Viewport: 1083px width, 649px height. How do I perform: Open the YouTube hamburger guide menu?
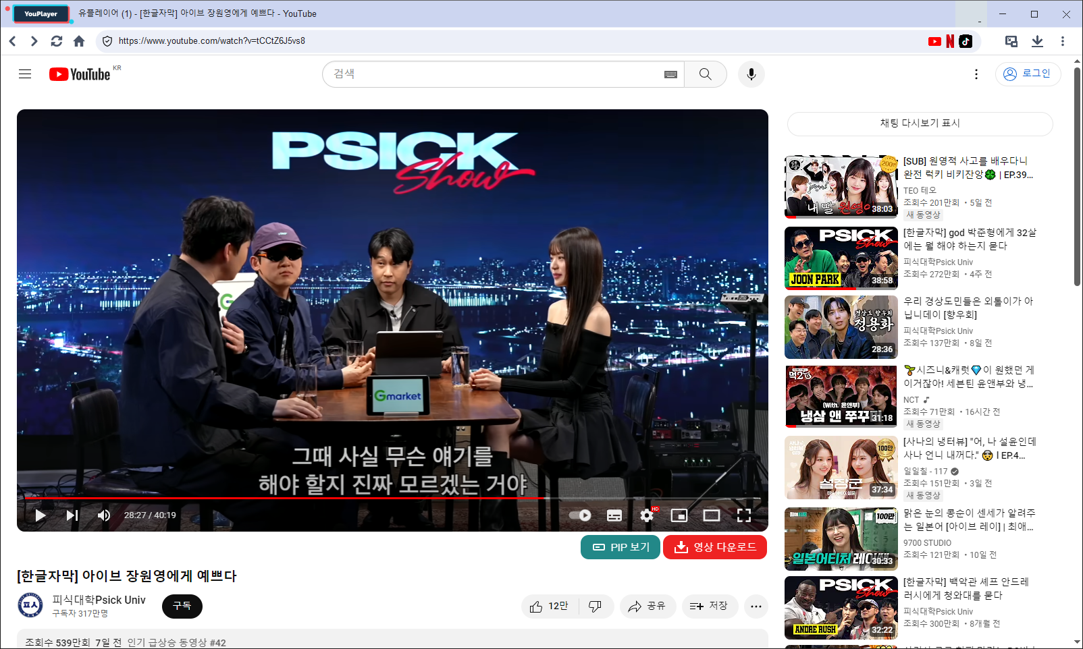(x=25, y=74)
